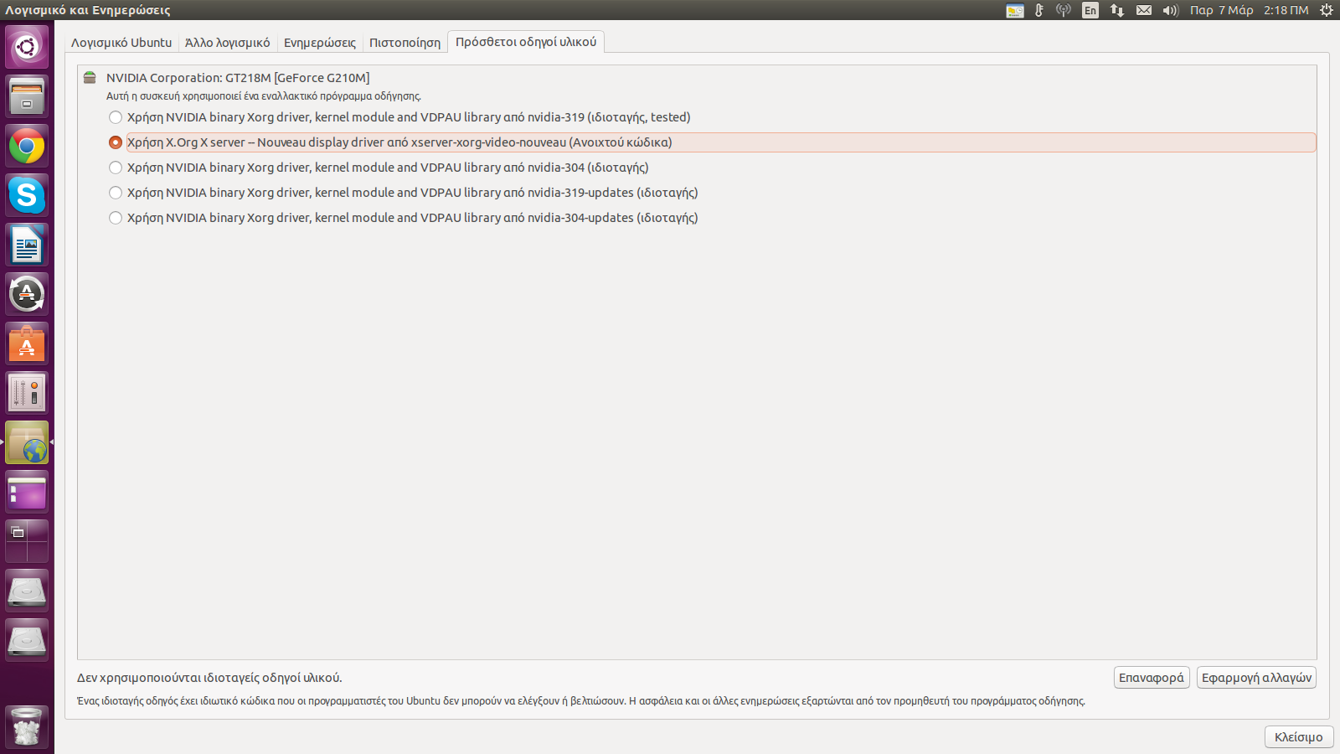Switch to the Άλλο λογισμικό tab
The height and width of the screenshot is (754, 1340).
228,43
